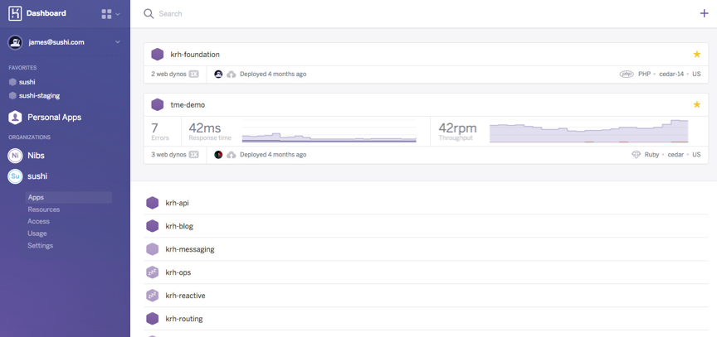Viewport: 717px width, 337px height.
Task: Click the Personal Apps hexagon icon
Action: click(x=15, y=118)
